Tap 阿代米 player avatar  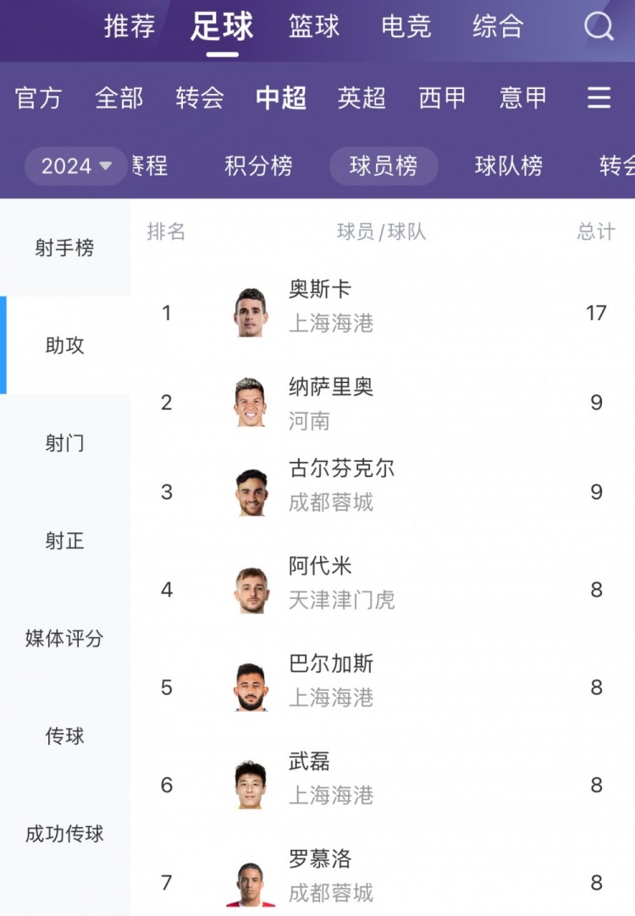click(x=251, y=590)
